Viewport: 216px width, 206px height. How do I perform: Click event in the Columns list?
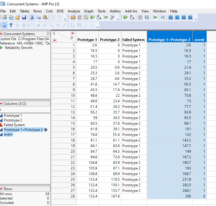coord(8,134)
